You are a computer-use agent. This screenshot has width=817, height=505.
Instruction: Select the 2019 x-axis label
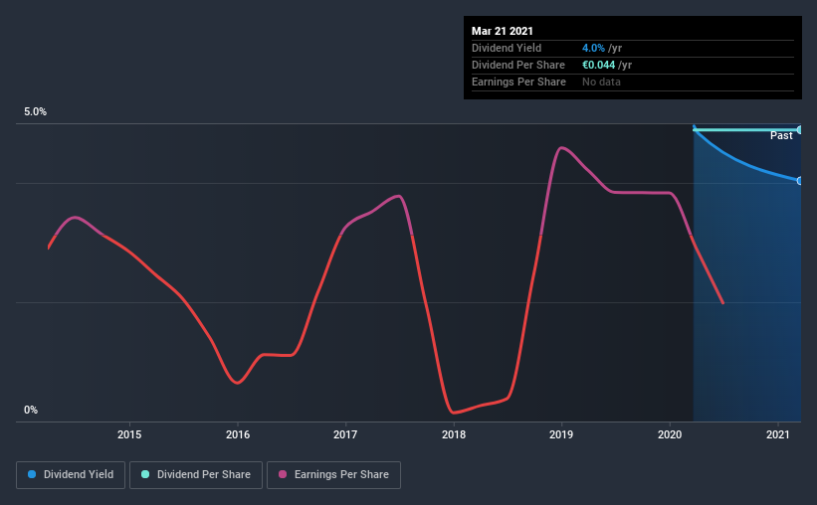tap(561, 434)
